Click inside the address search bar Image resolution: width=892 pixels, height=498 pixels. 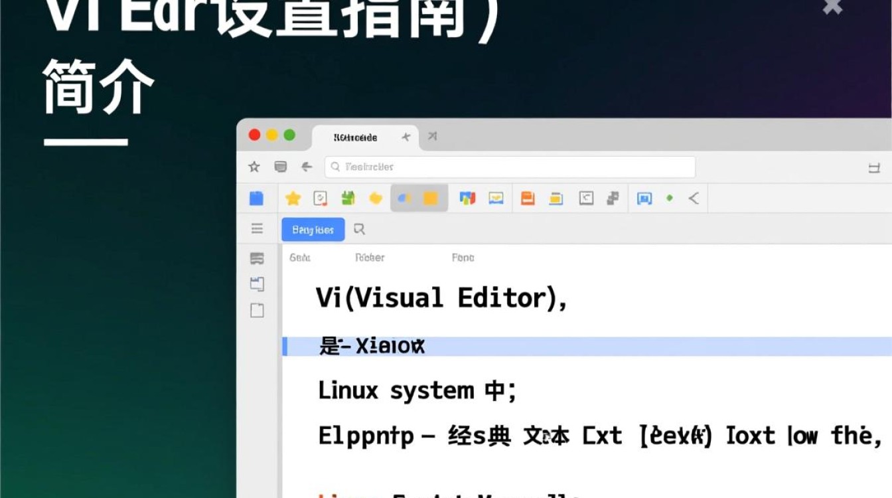click(511, 167)
